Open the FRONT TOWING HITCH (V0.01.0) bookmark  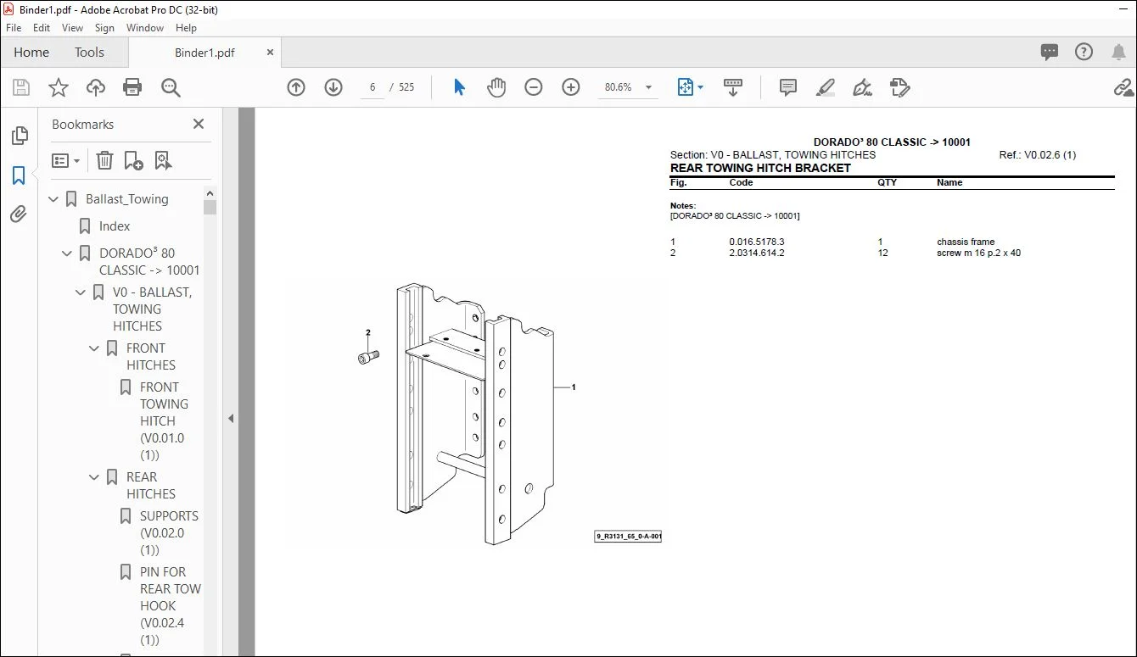163,421
